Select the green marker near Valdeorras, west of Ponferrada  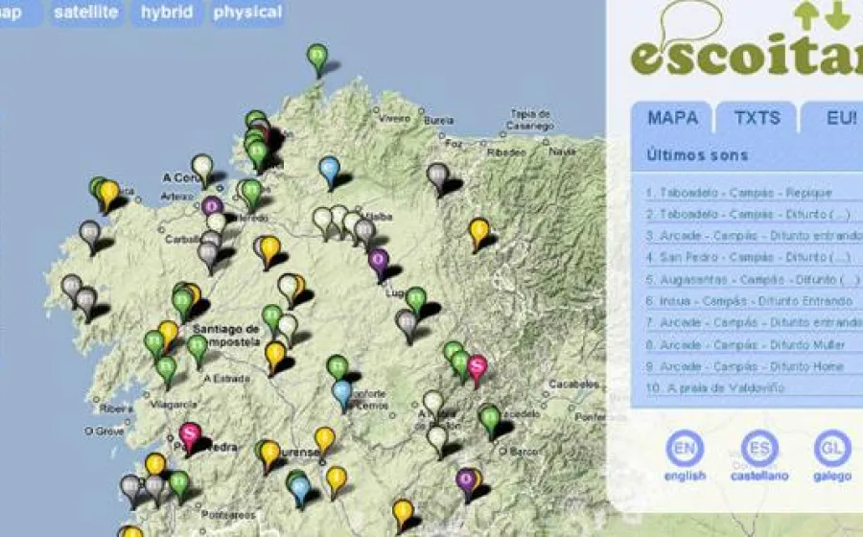[x=490, y=423]
